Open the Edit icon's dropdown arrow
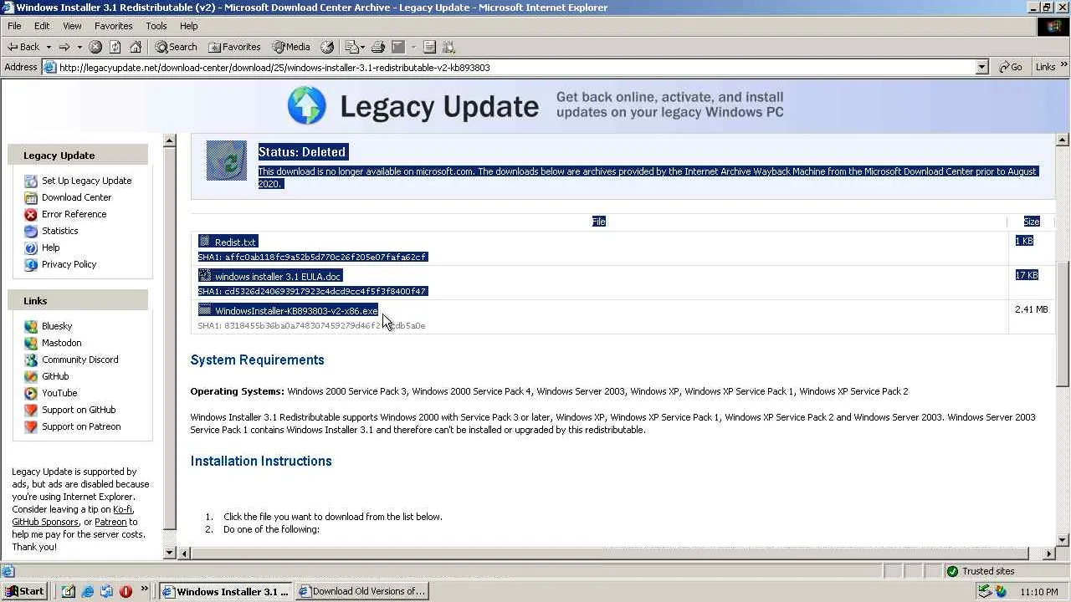Viewport: 1071px width, 602px height. click(413, 47)
